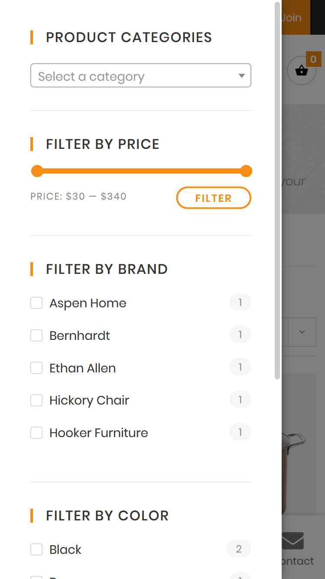Click the Join link in header

(x=291, y=18)
